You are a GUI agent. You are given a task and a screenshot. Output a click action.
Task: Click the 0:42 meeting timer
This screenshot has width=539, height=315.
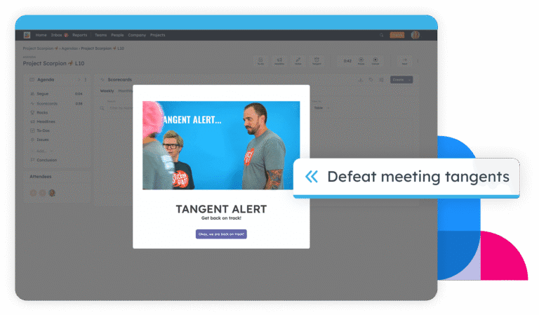(347, 61)
